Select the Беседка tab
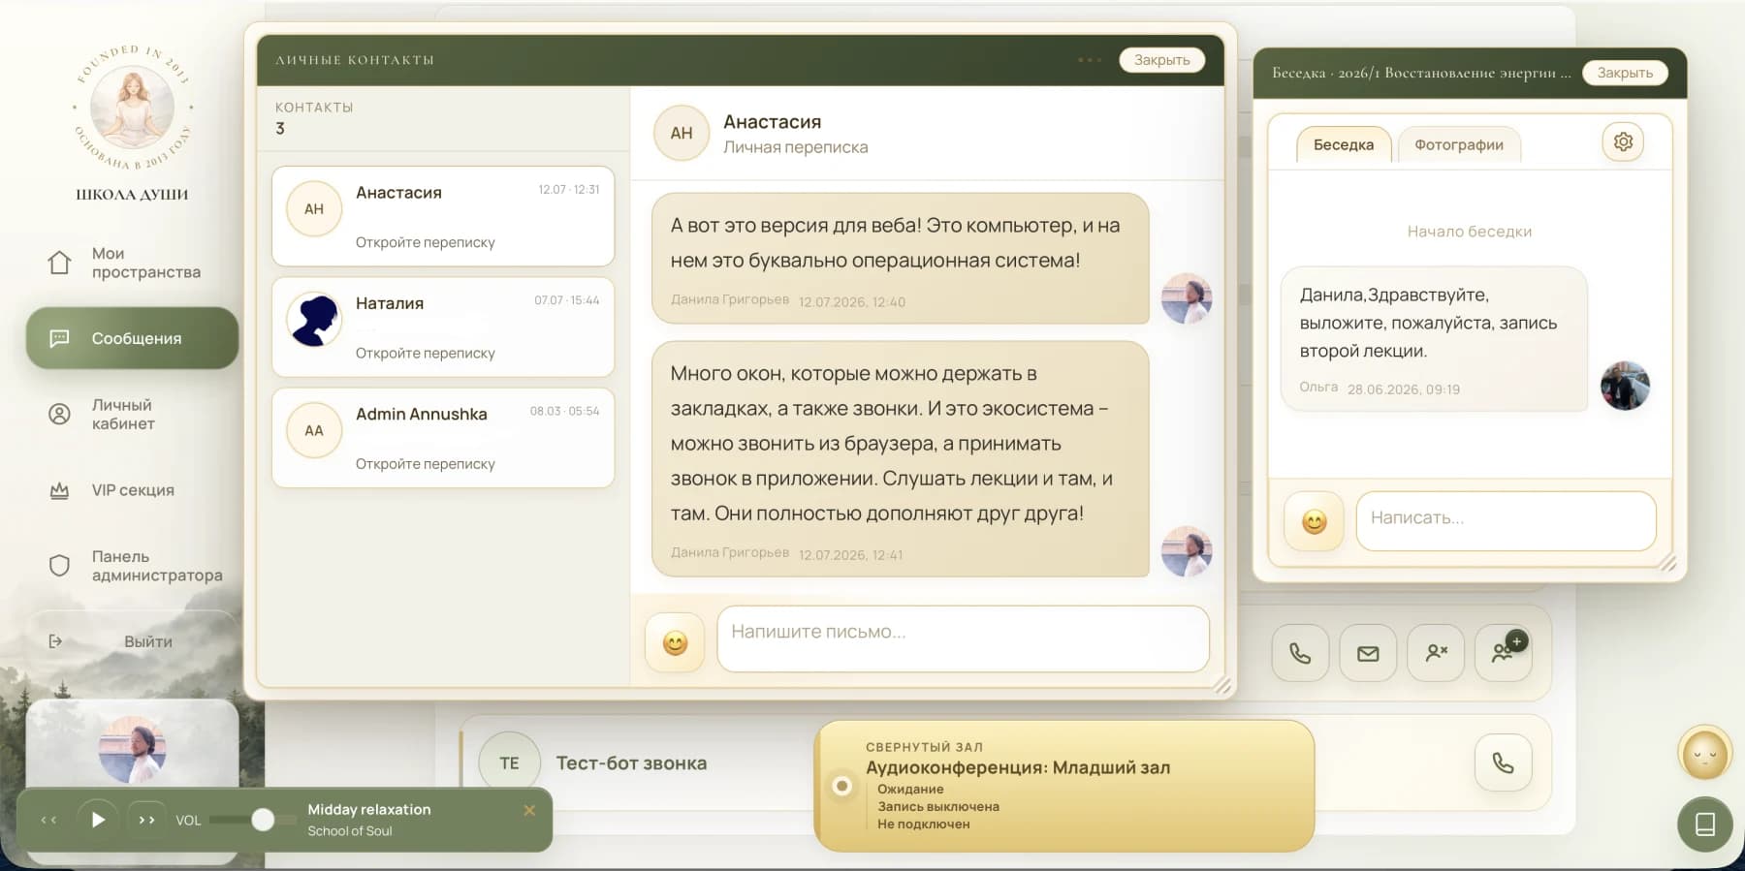 click(1344, 144)
